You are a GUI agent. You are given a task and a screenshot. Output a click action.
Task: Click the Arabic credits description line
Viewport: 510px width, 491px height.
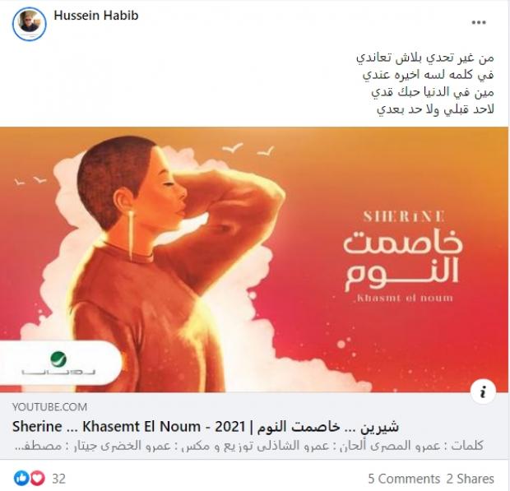tap(249, 445)
